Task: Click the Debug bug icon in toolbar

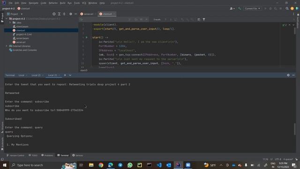Action: pyautogui.click(x=270, y=8)
